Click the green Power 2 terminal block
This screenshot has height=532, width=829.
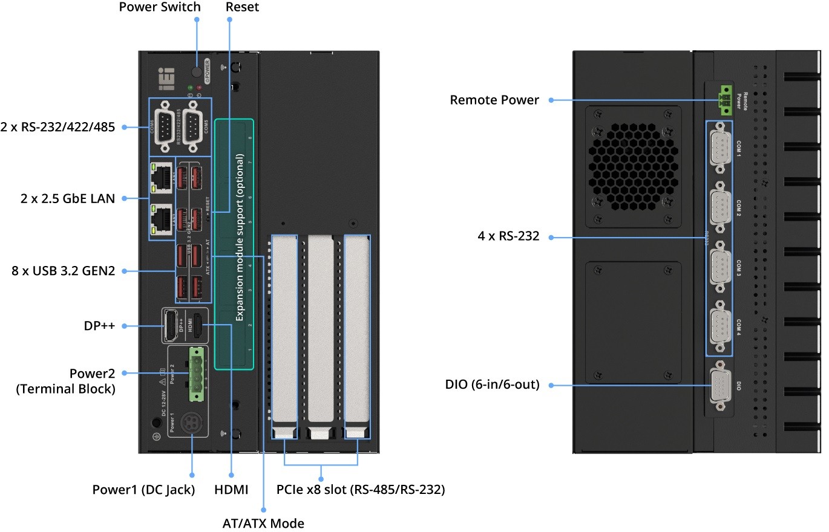197,373
